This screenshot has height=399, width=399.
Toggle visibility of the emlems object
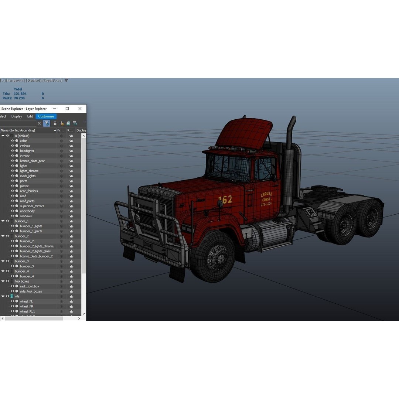(12, 146)
